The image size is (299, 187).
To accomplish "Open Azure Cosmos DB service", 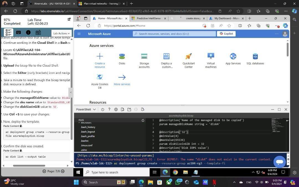I will tap(100, 77).
